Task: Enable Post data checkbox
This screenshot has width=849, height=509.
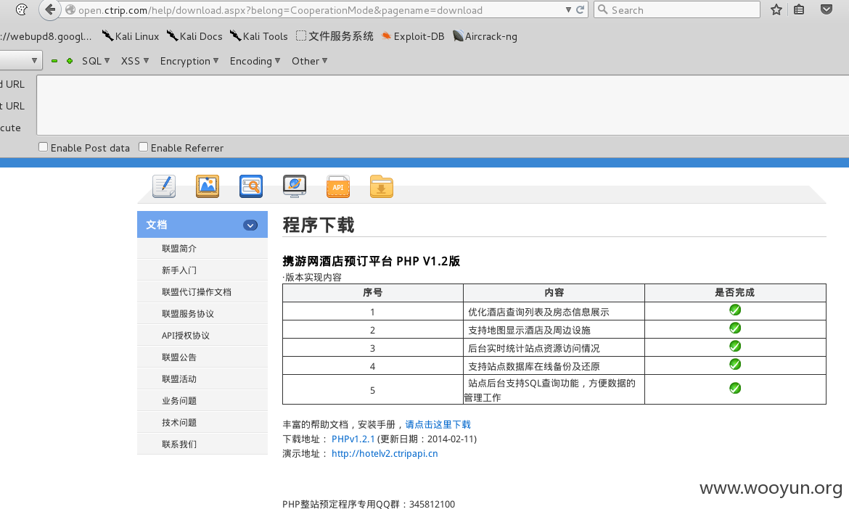Action: (x=44, y=147)
